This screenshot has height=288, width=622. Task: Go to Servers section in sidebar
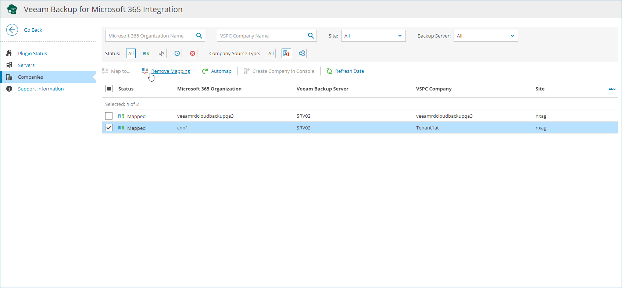click(26, 65)
